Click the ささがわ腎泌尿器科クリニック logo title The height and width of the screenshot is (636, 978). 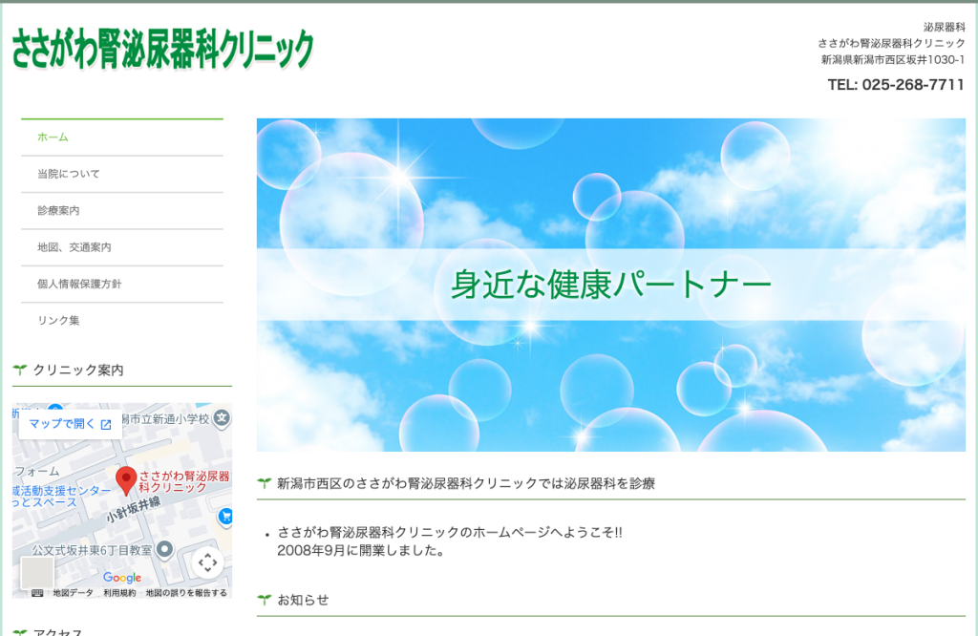tap(162, 49)
